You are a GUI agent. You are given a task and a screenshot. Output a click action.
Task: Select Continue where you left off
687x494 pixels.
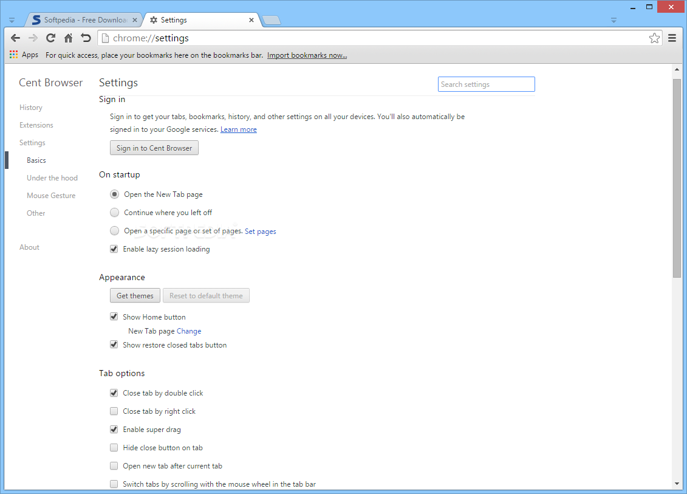(x=114, y=212)
